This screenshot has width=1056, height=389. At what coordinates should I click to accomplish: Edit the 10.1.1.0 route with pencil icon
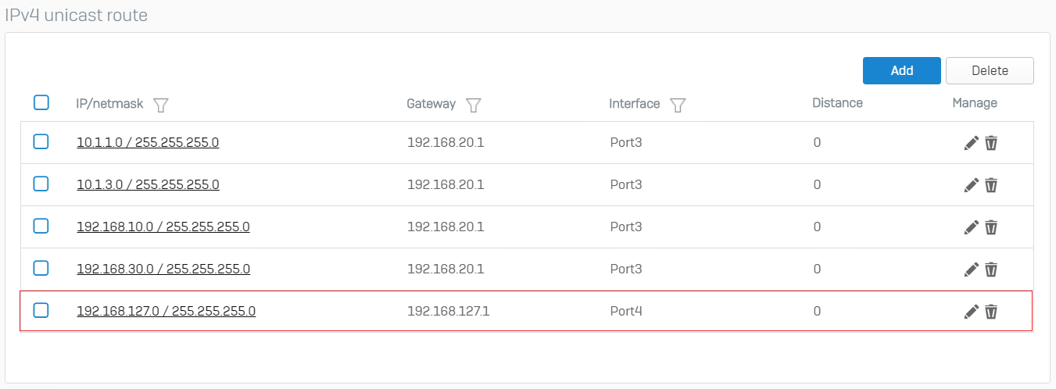pyautogui.click(x=971, y=143)
